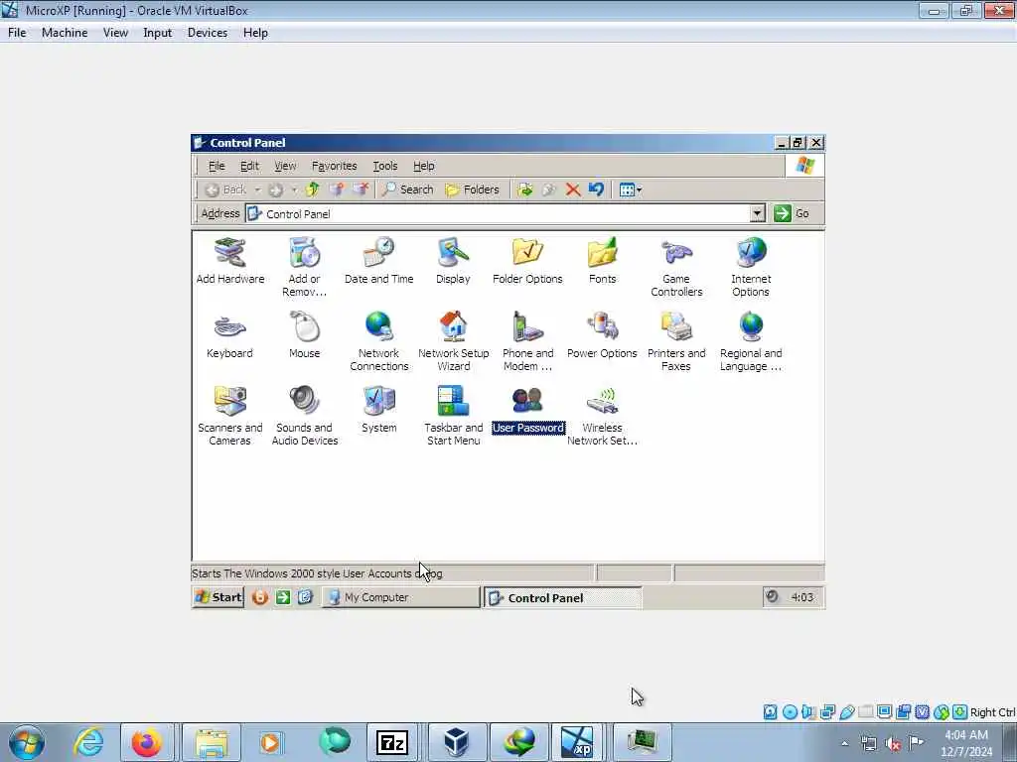
Task: Open Folder Options
Action: 527,261
